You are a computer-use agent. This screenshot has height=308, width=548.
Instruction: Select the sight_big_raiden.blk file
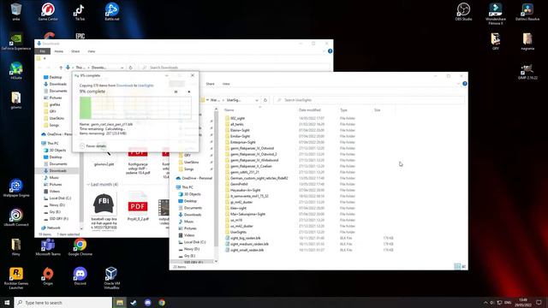246,238
